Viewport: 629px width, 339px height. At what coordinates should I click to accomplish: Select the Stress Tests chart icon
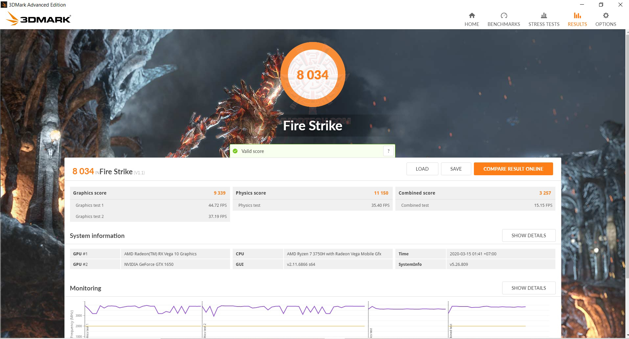coord(544,15)
